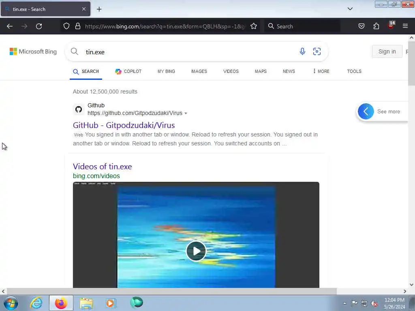This screenshot has height=311, width=415.
Task: Expand the MORE menu
Action: tap(321, 71)
